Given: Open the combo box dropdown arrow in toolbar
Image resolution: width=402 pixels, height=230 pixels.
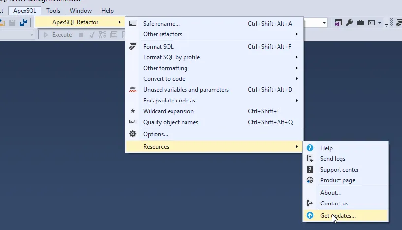Looking at the screenshot, I should click(324, 23).
